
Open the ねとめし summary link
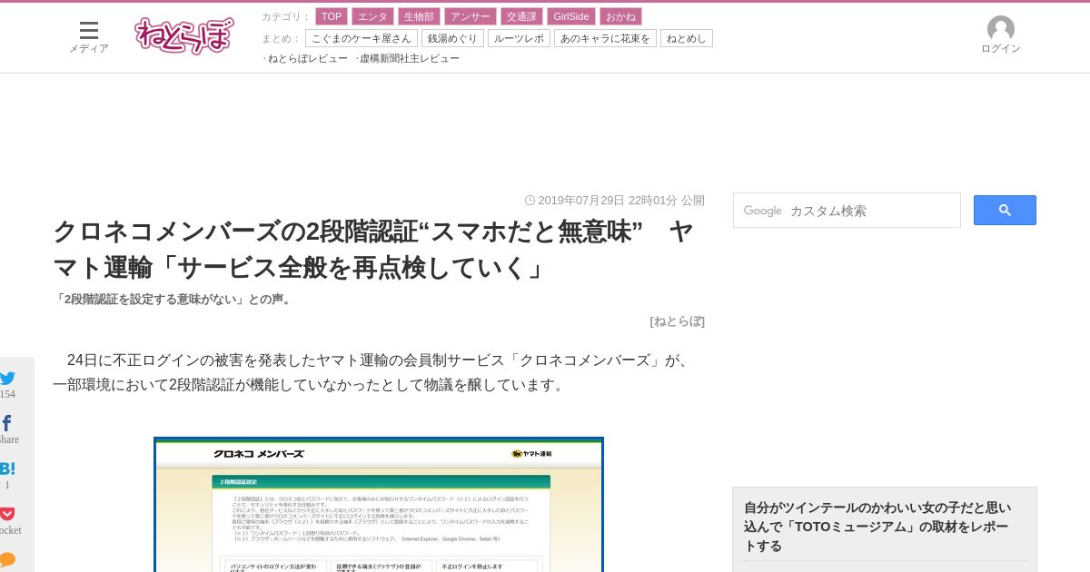pos(687,38)
